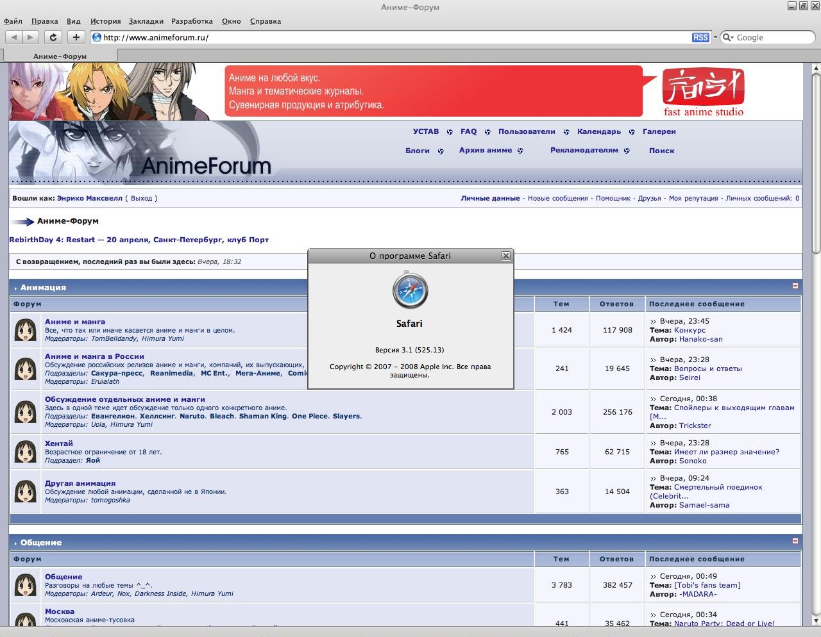The image size is (821, 637).
Task: Open the 'Архив аниме' link
Action: pyautogui.click(x=486, y=150)
